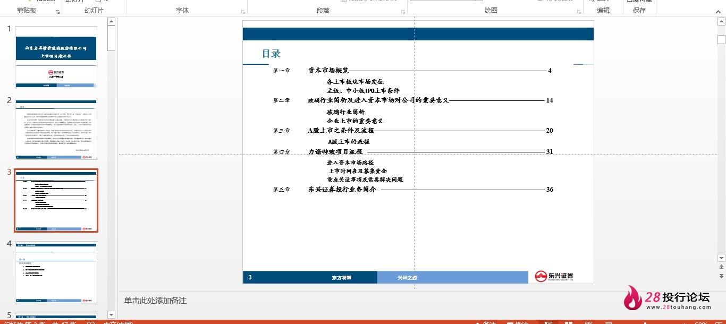Click the label 第一章
Screen dimensions: 726x324
(x=281, y=71)
